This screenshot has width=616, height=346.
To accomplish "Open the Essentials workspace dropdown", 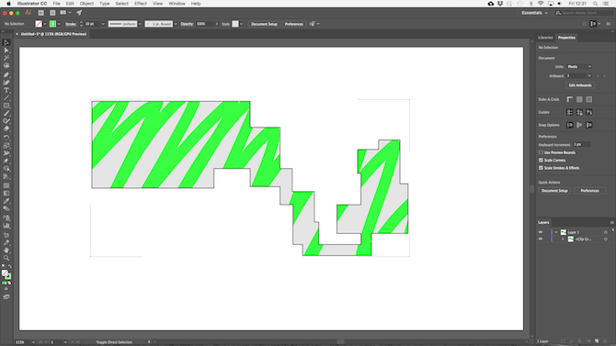I will (x=534, y=13).
